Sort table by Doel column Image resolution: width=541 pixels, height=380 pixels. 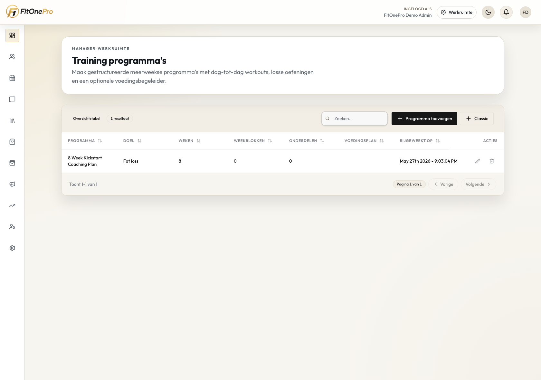pyautogui.click(x=132, y=141)
